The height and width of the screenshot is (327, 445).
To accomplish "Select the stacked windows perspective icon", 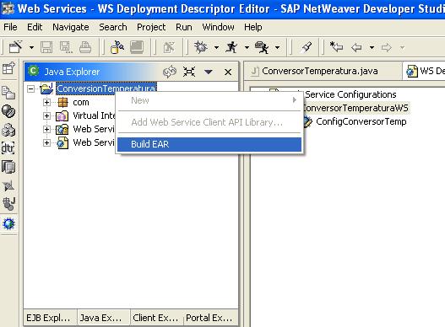I will (8, 167).
